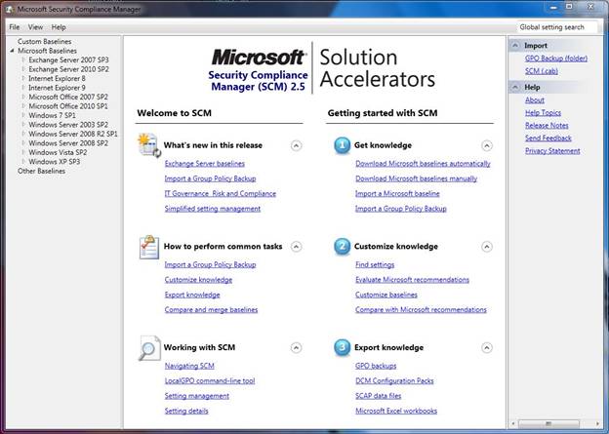Open Setting details link

point(186,412)
